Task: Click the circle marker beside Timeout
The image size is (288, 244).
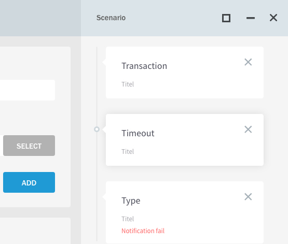Action: (x=97, y=129)
